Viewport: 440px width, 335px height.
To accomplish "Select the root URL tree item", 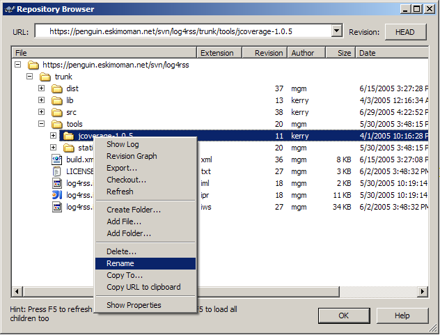I will [116, 65].
